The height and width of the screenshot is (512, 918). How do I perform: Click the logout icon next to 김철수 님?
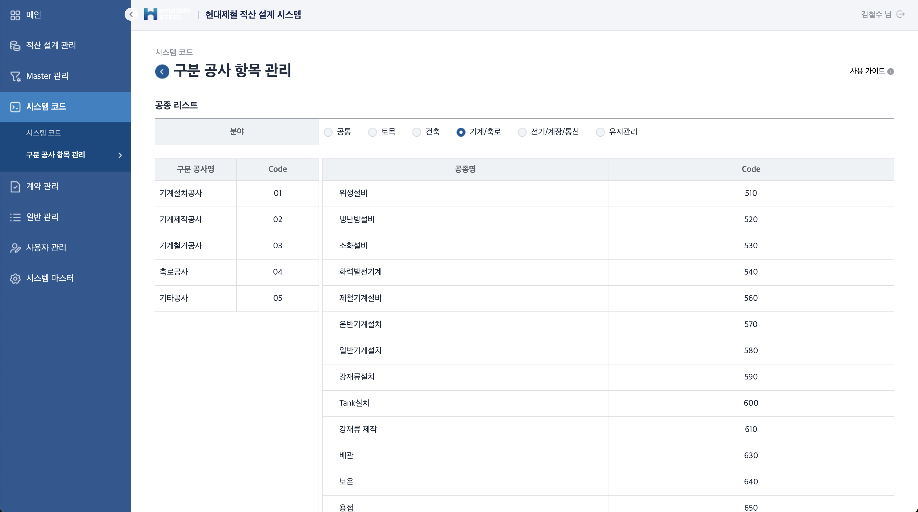click(x=901, y=14)
